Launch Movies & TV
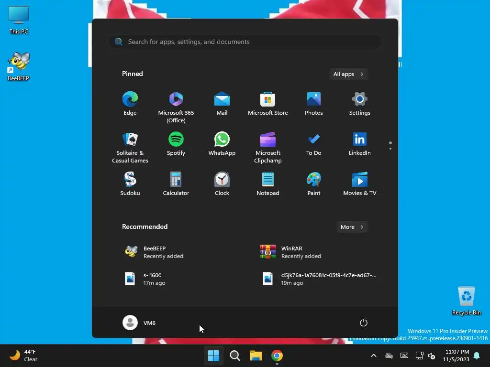The height and width of the screenshot is (367, 490). tap(360, 184)
